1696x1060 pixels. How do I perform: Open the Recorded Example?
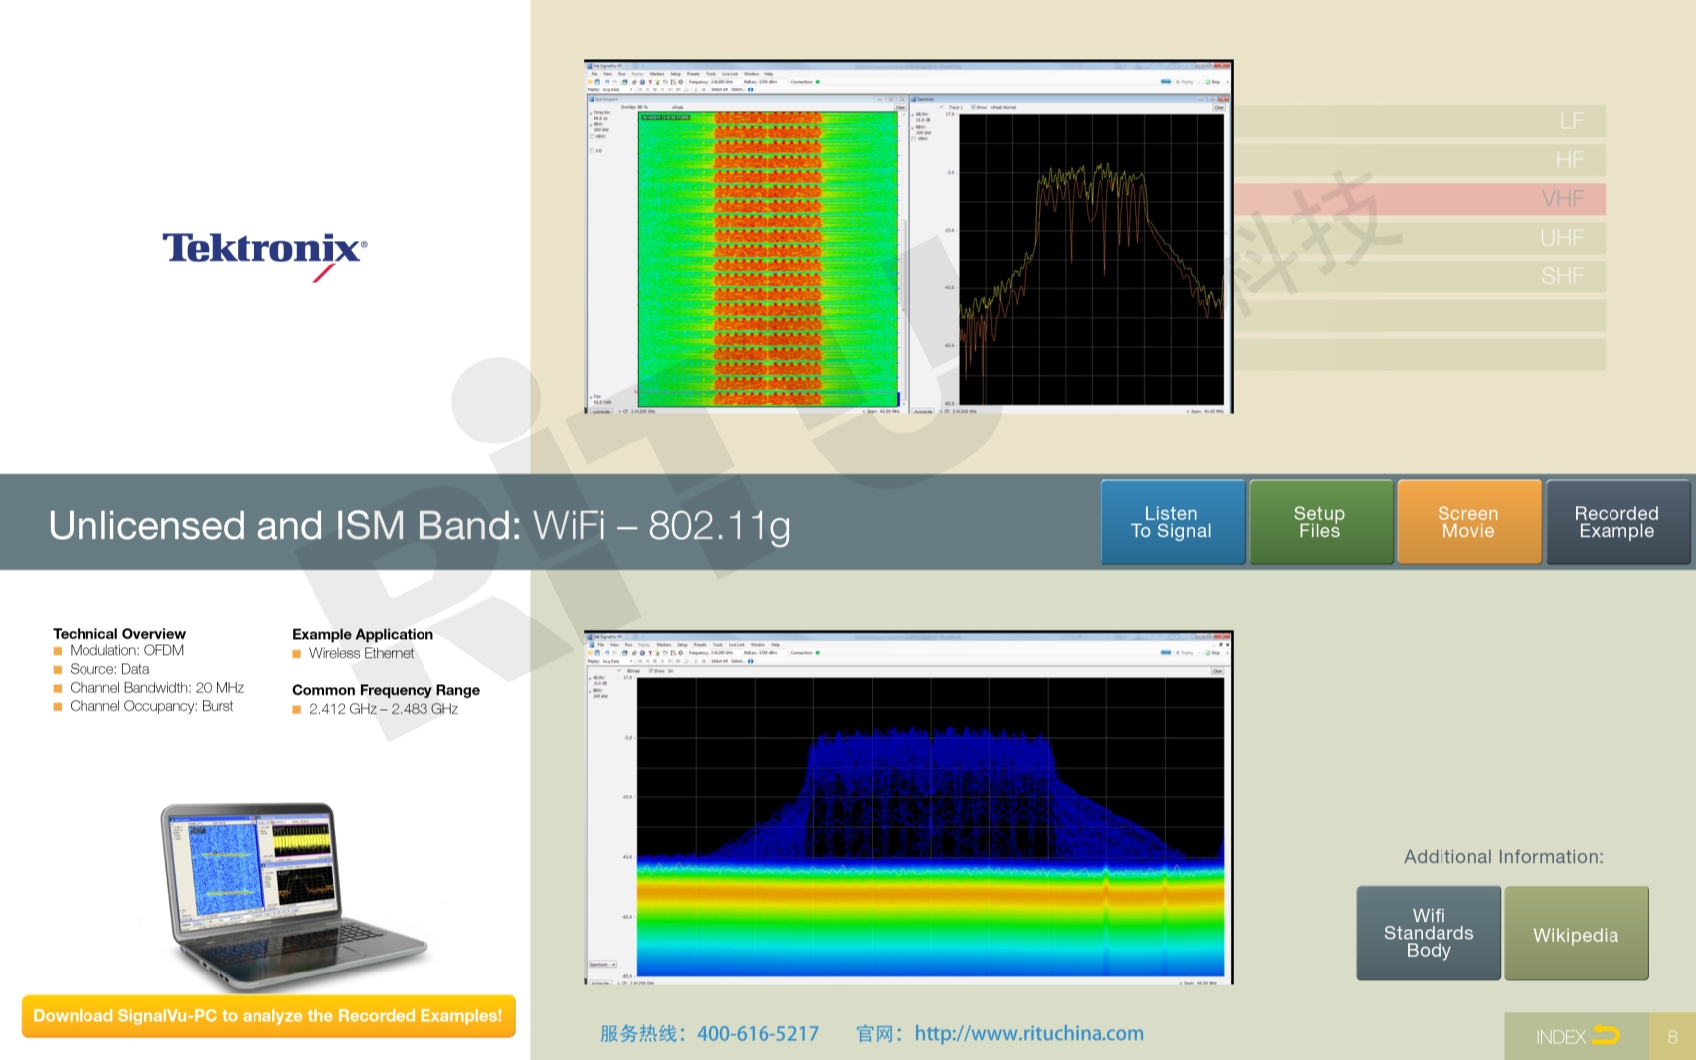(x=1616, y=522)
